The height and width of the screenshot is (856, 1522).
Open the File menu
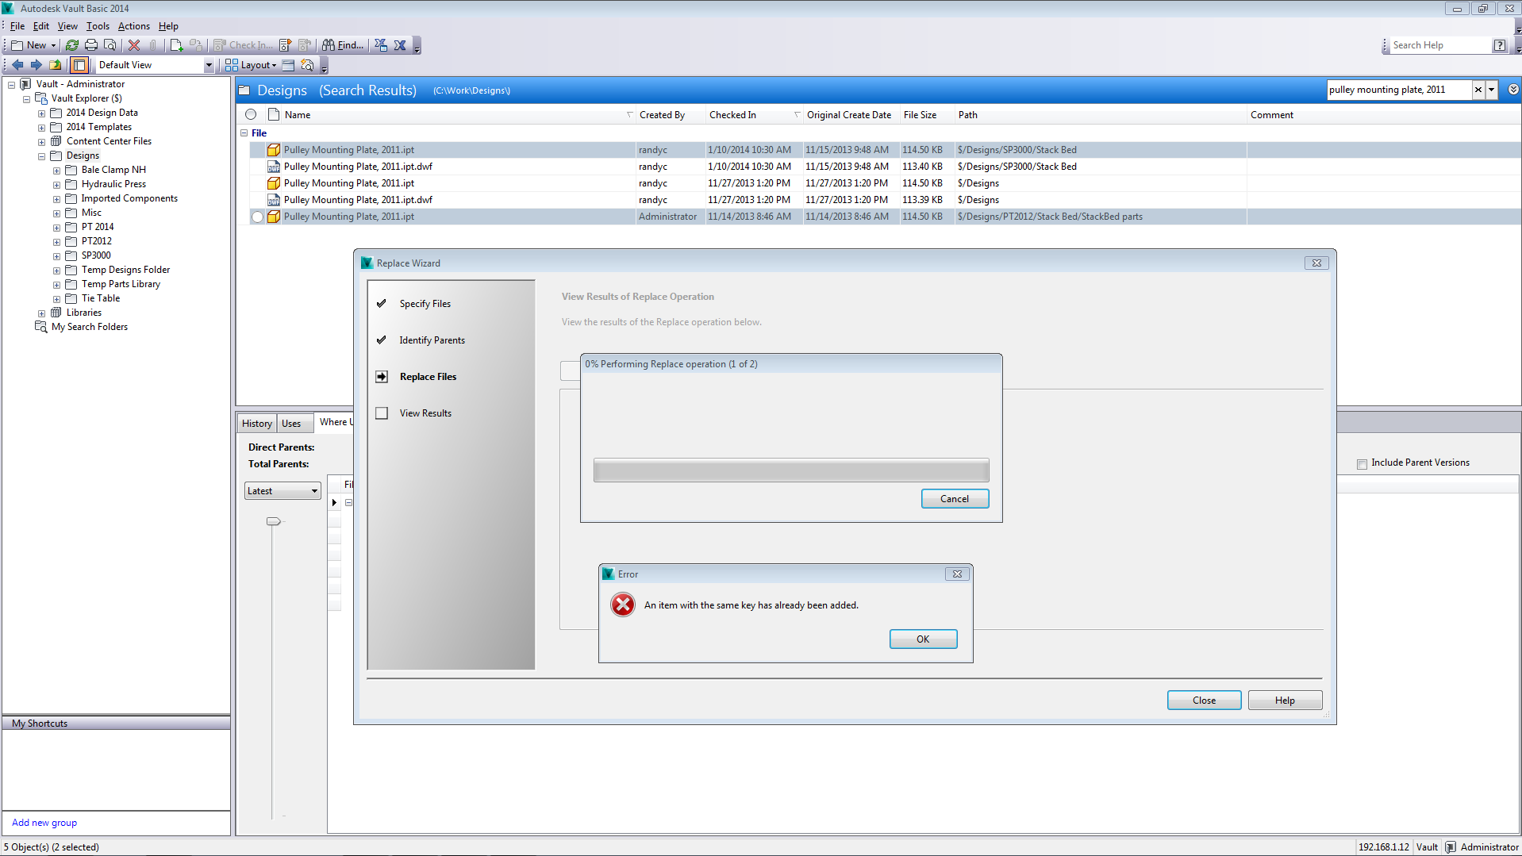pos(17,26)
